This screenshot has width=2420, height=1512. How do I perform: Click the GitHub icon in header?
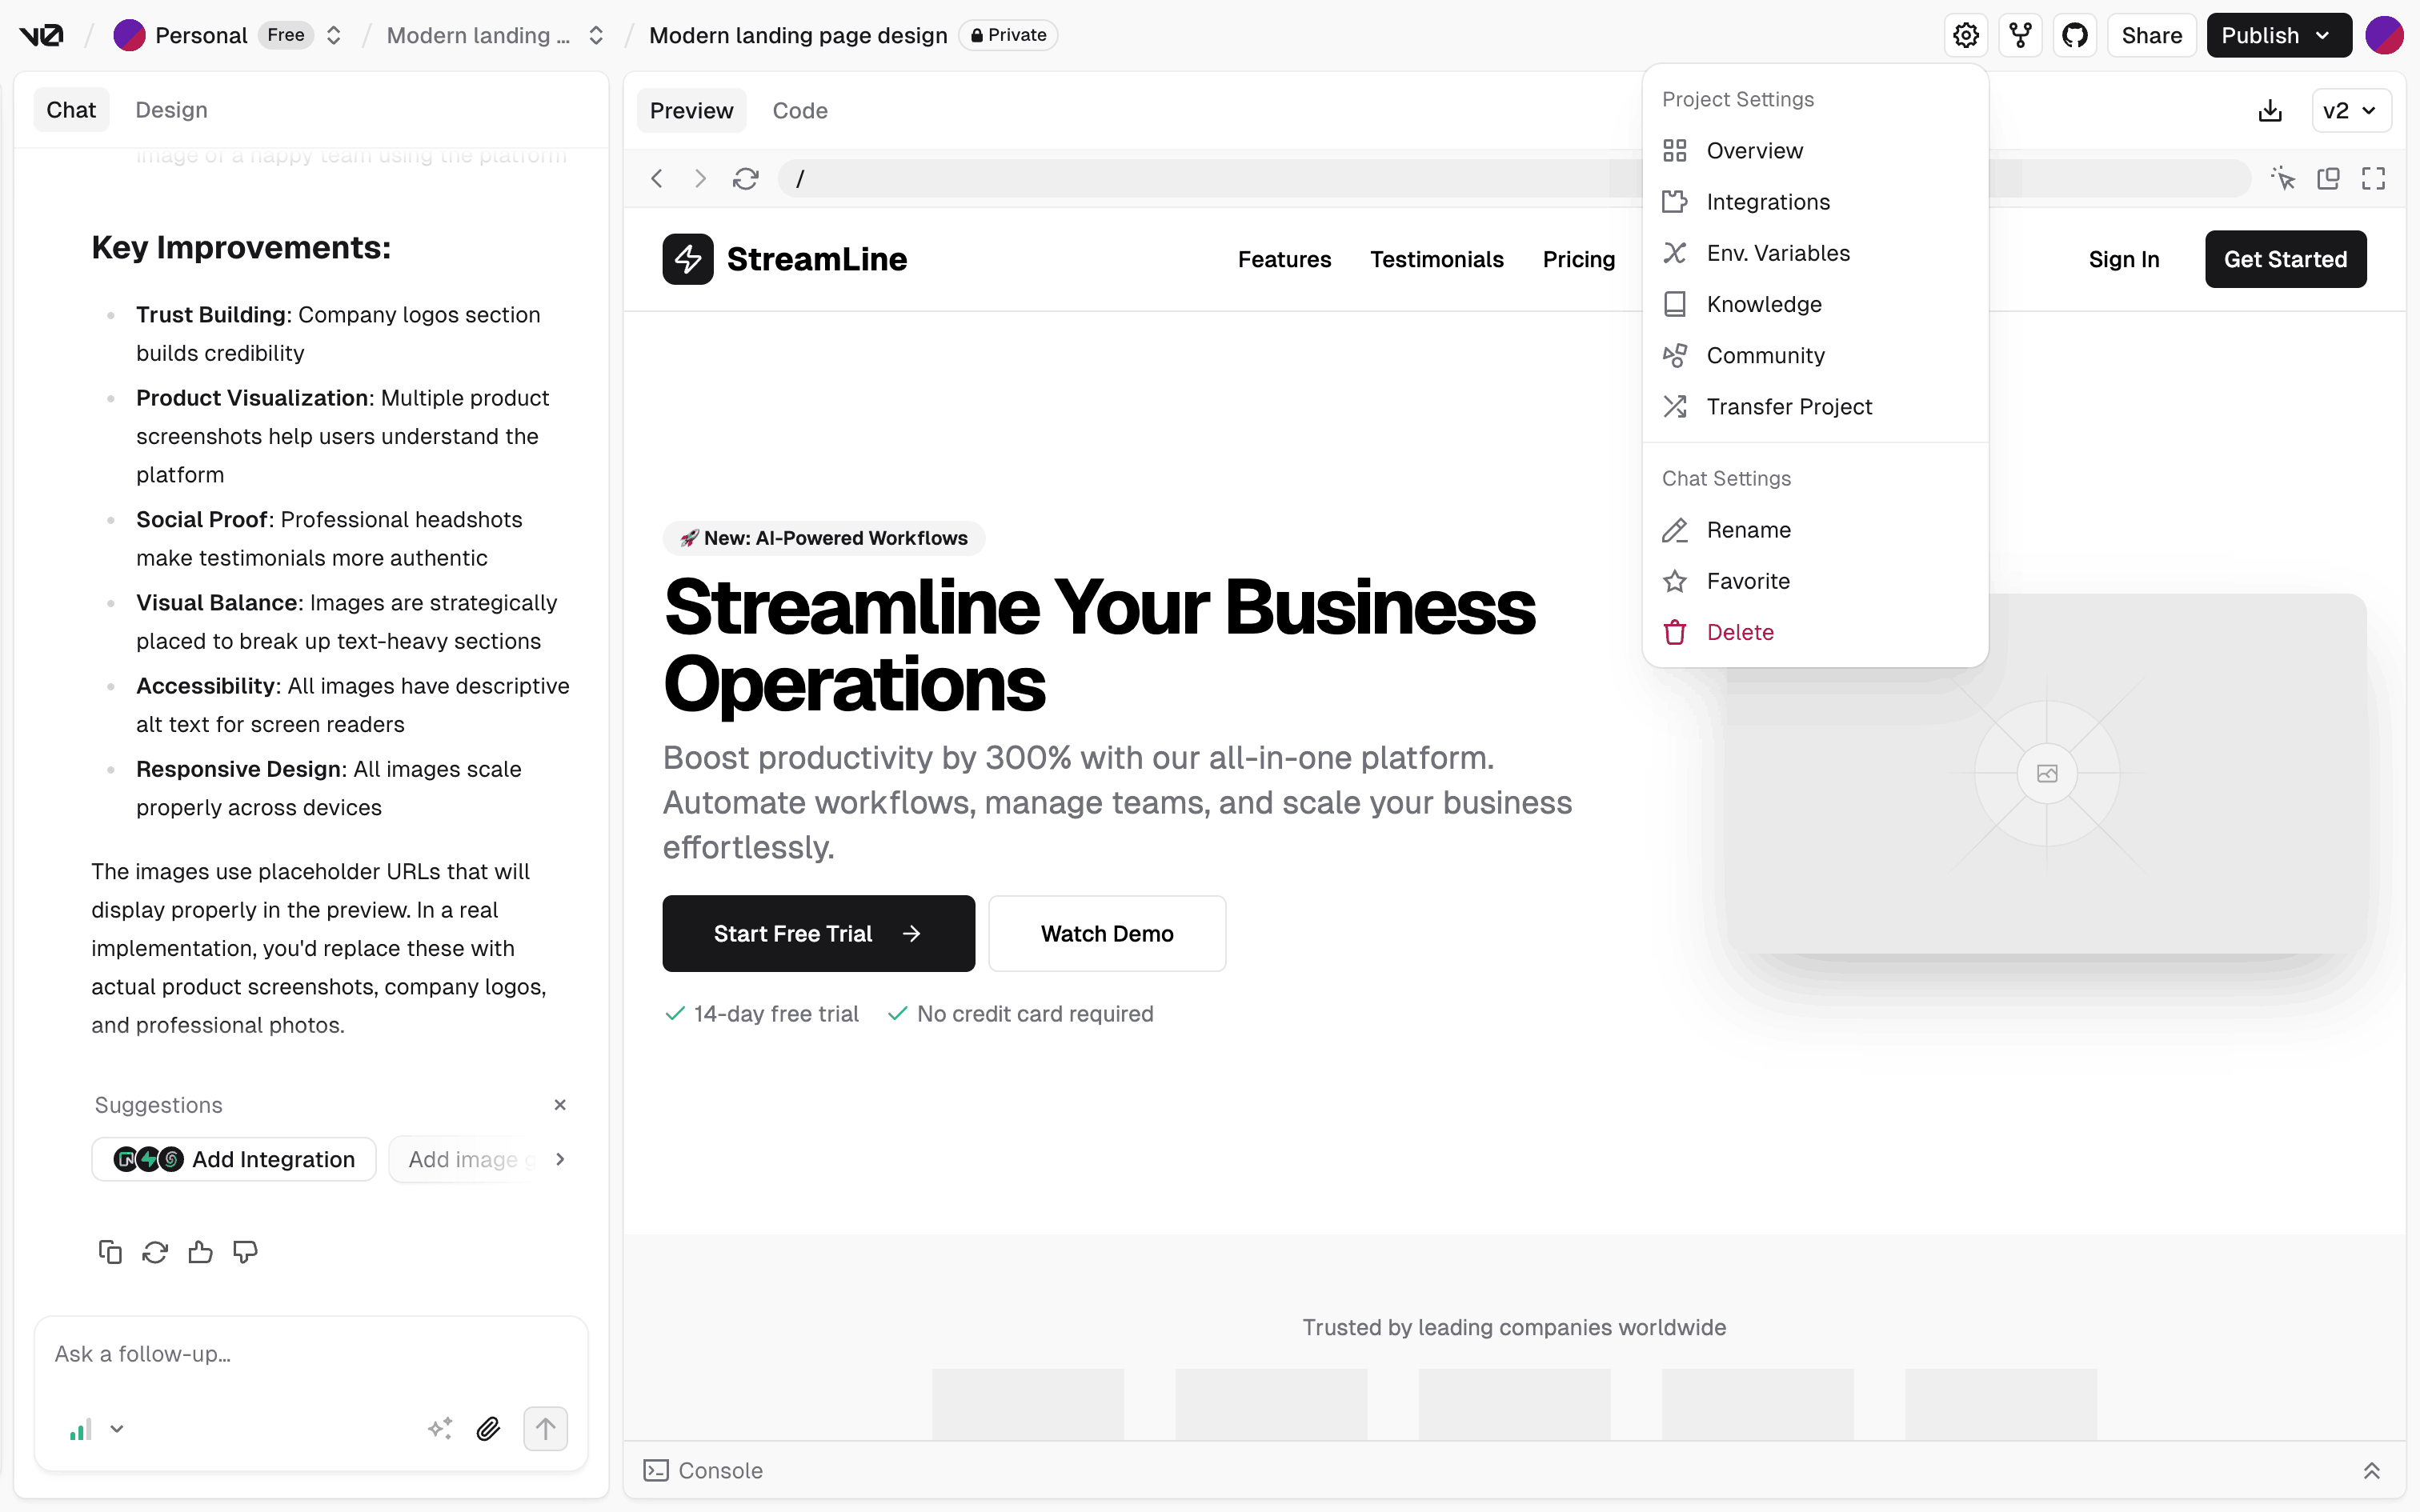[x=2074, y=36]
